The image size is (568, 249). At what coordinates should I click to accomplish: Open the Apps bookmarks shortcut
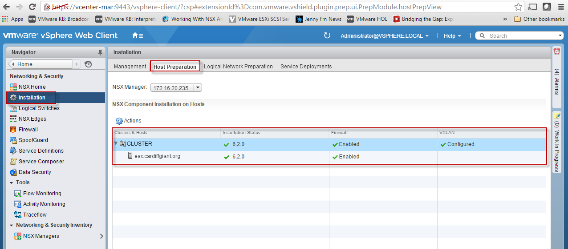[12, 19]
